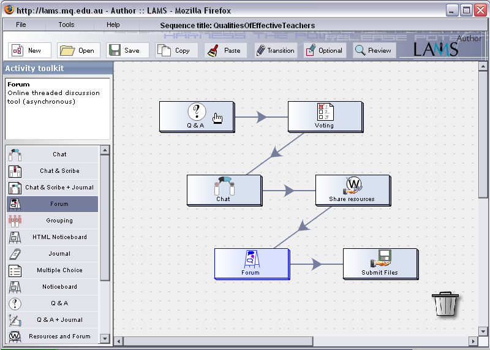Viewport: 490px width, 350px height.
Task: Select the Voting activity node
Action: (x=325, y=116)
